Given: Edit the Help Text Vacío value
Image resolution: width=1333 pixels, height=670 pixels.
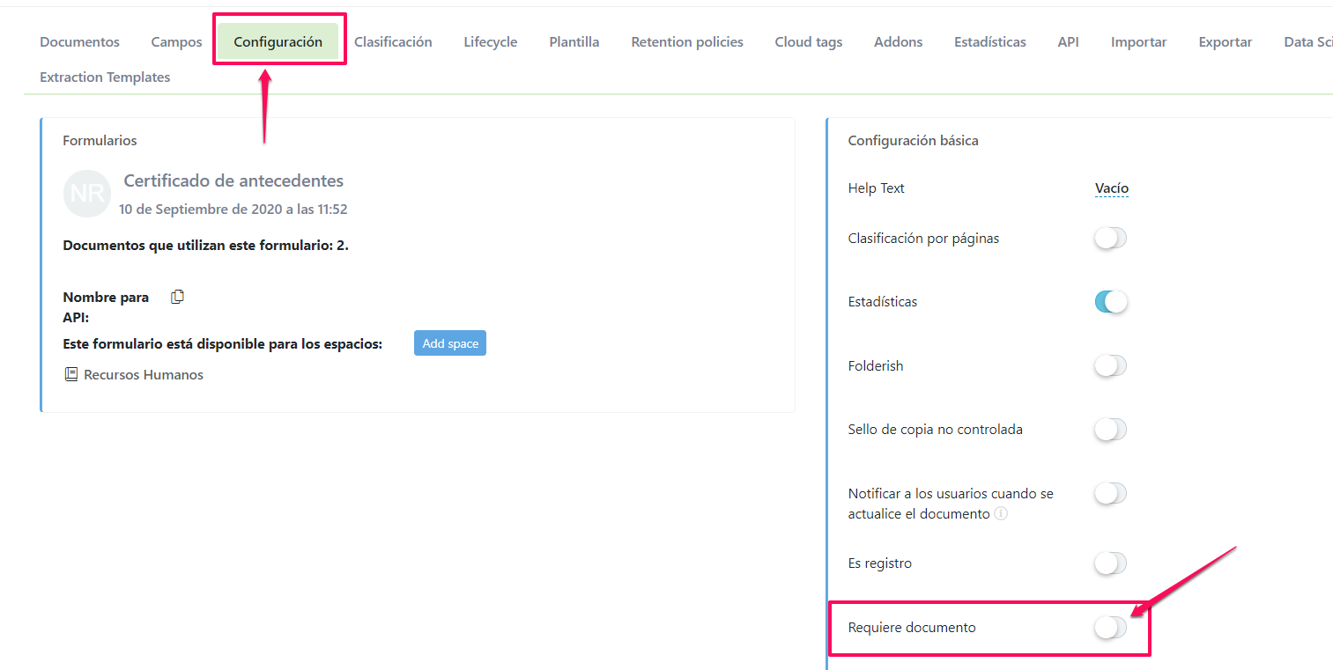Looking at the screenshot, I should point(1111,188).
